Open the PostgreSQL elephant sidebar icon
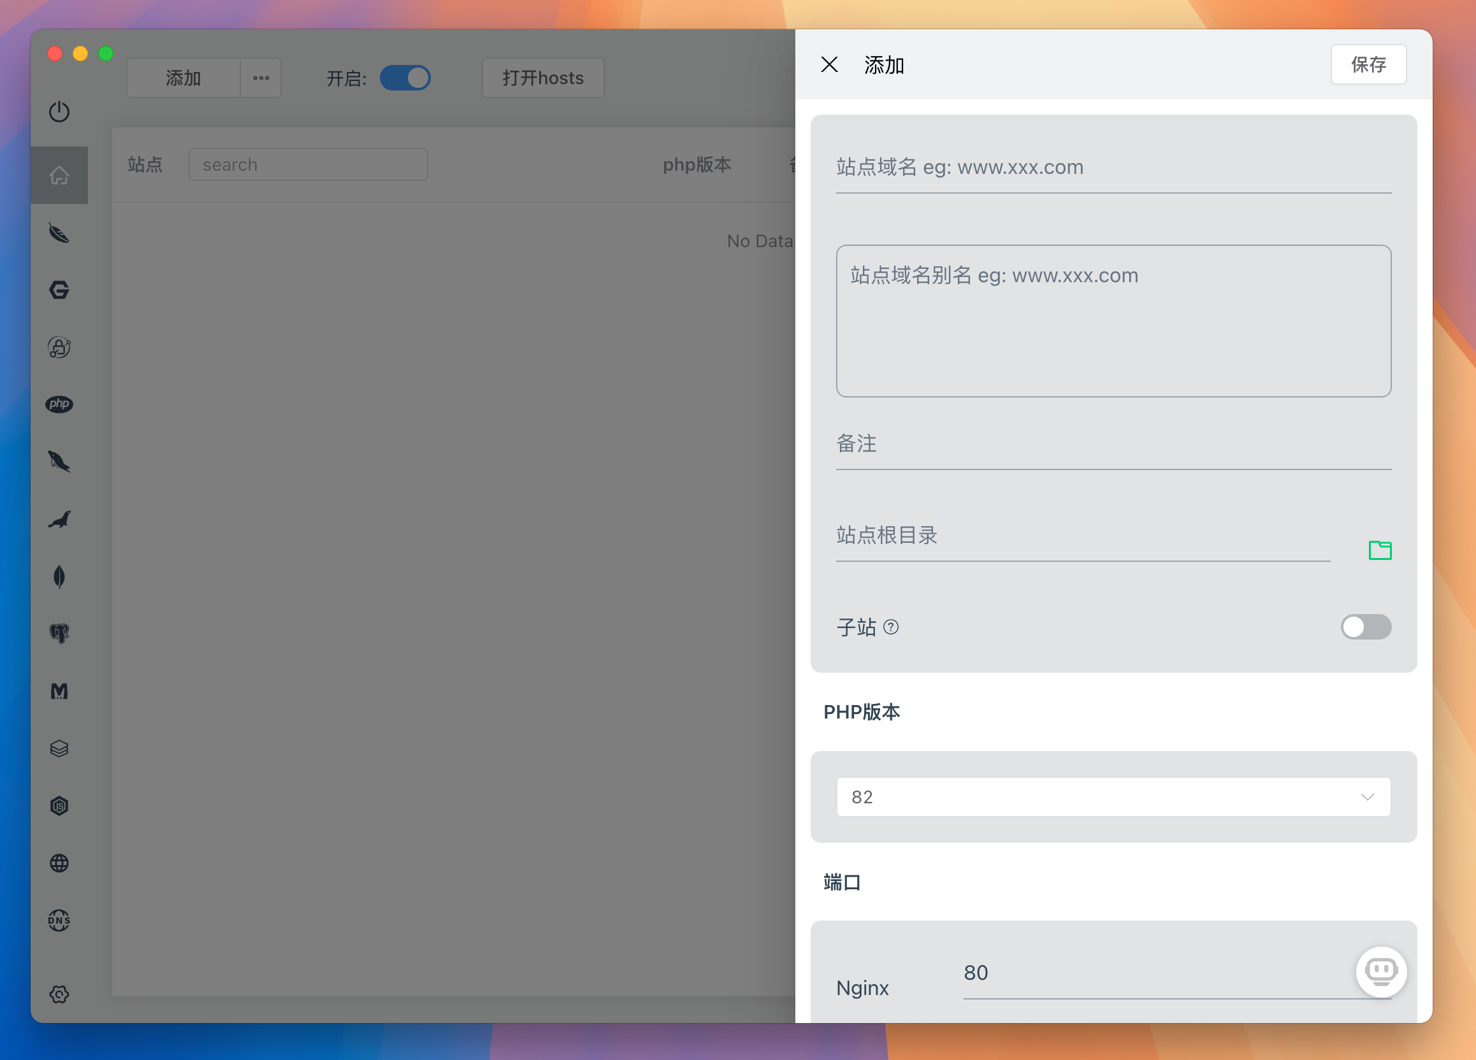 pyautogui.click(x=59, y=633)
